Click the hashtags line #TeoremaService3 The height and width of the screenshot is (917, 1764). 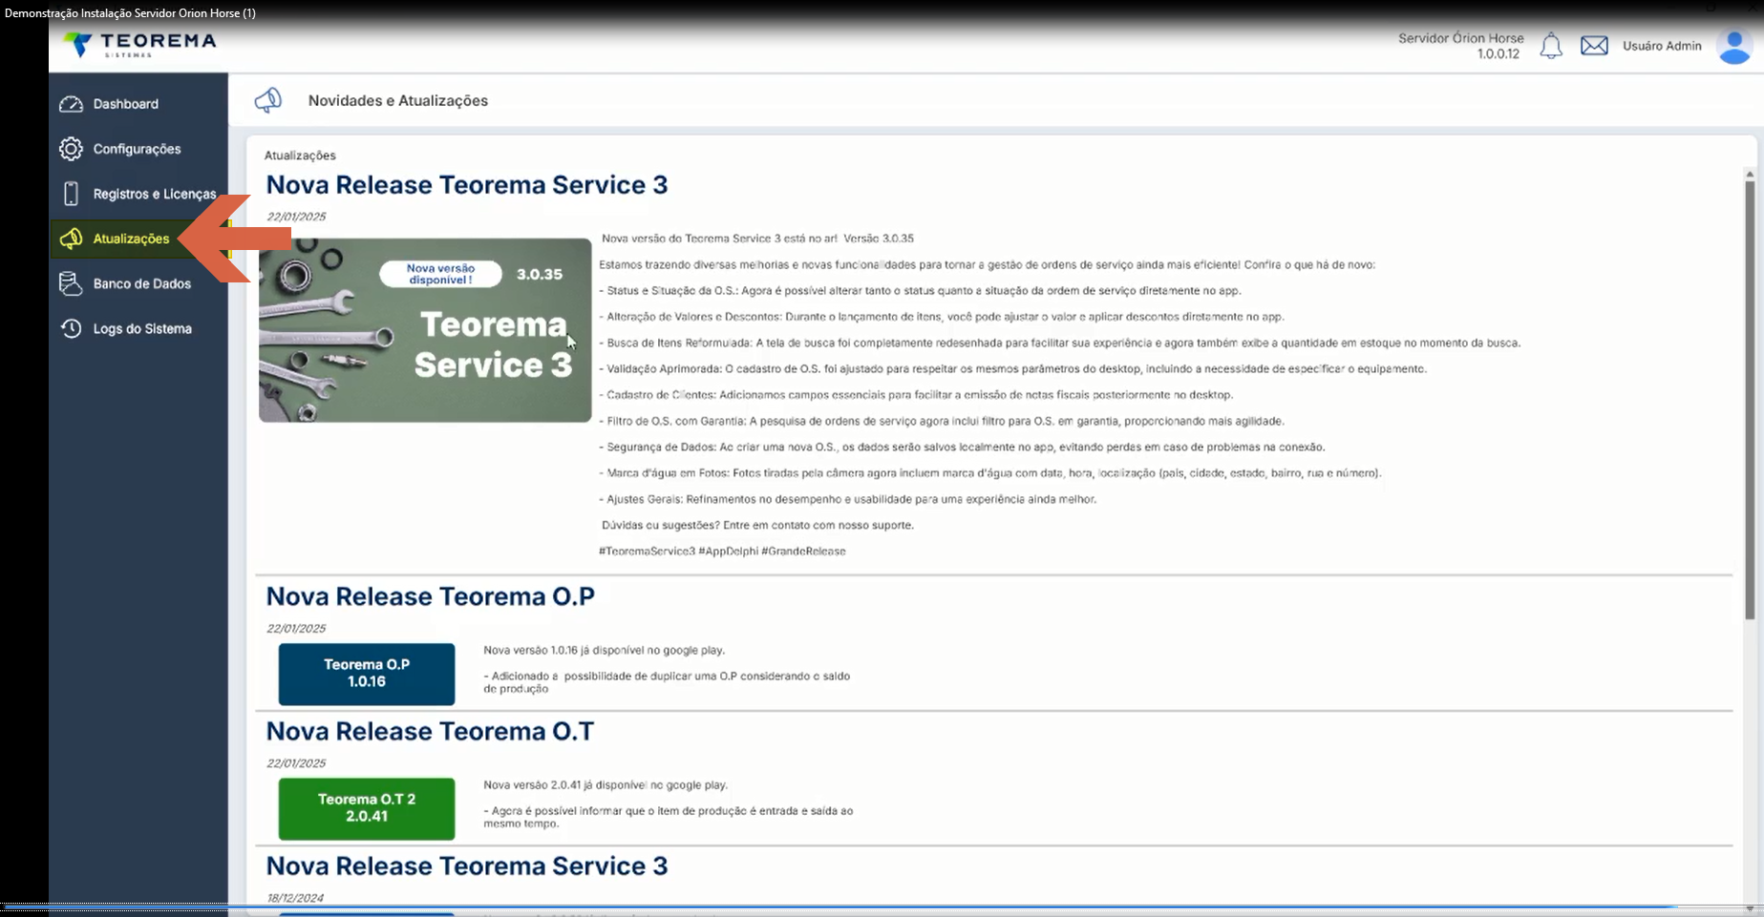tap(722, 551)
